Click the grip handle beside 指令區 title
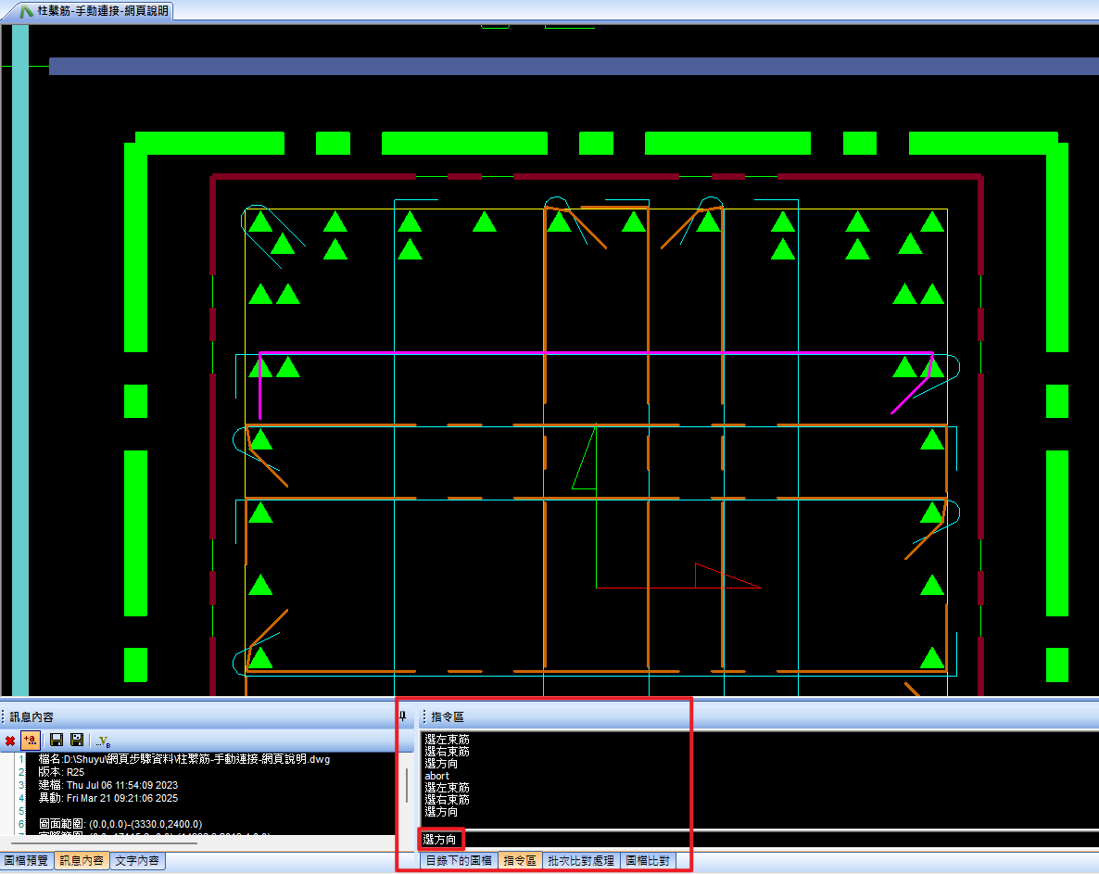 tap(423, 716)
